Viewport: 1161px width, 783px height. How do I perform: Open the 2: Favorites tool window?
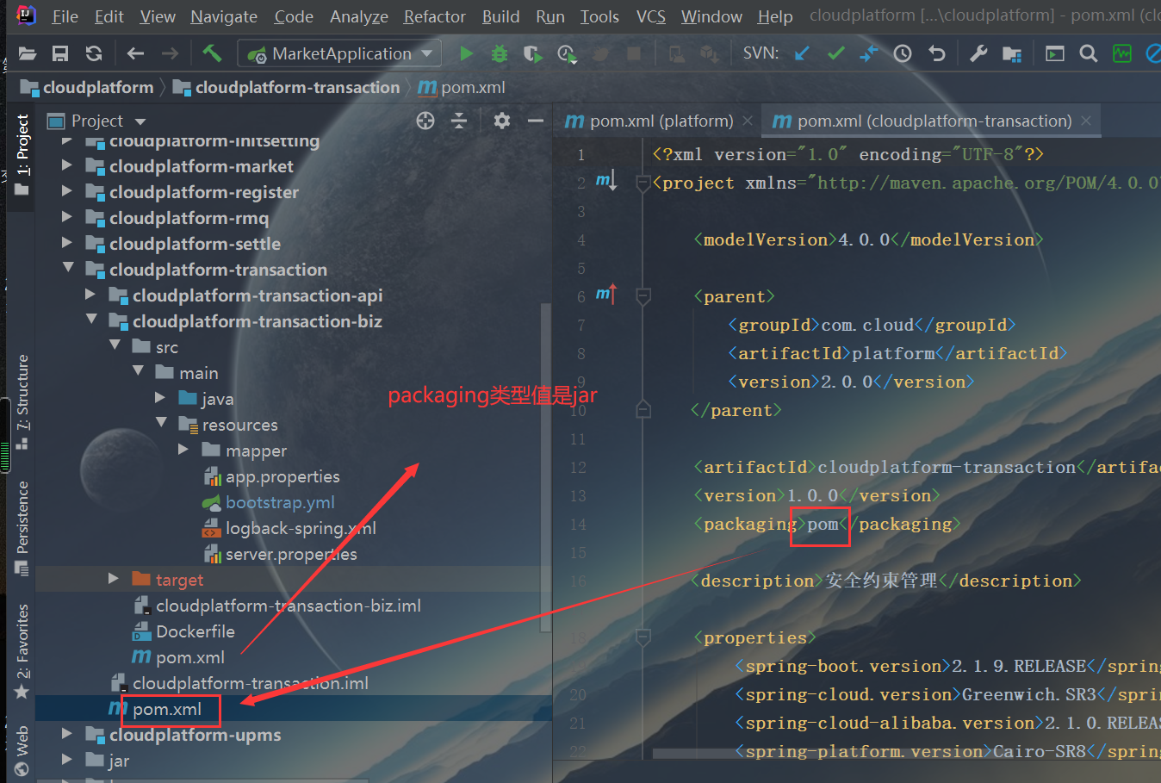22,651
